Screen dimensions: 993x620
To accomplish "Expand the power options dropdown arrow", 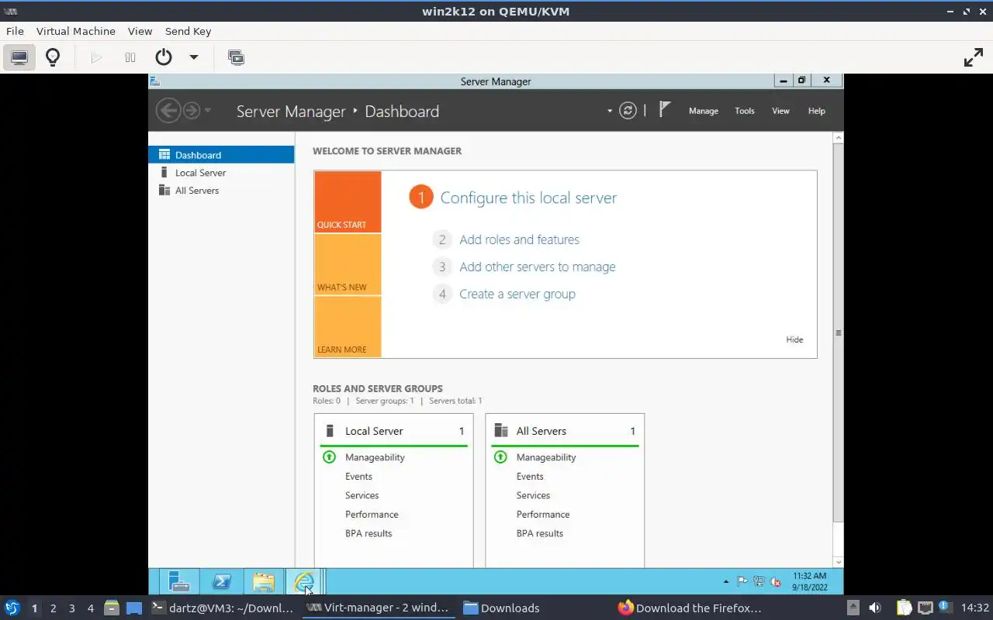I will pyautogui.click(x=194, y=57).
